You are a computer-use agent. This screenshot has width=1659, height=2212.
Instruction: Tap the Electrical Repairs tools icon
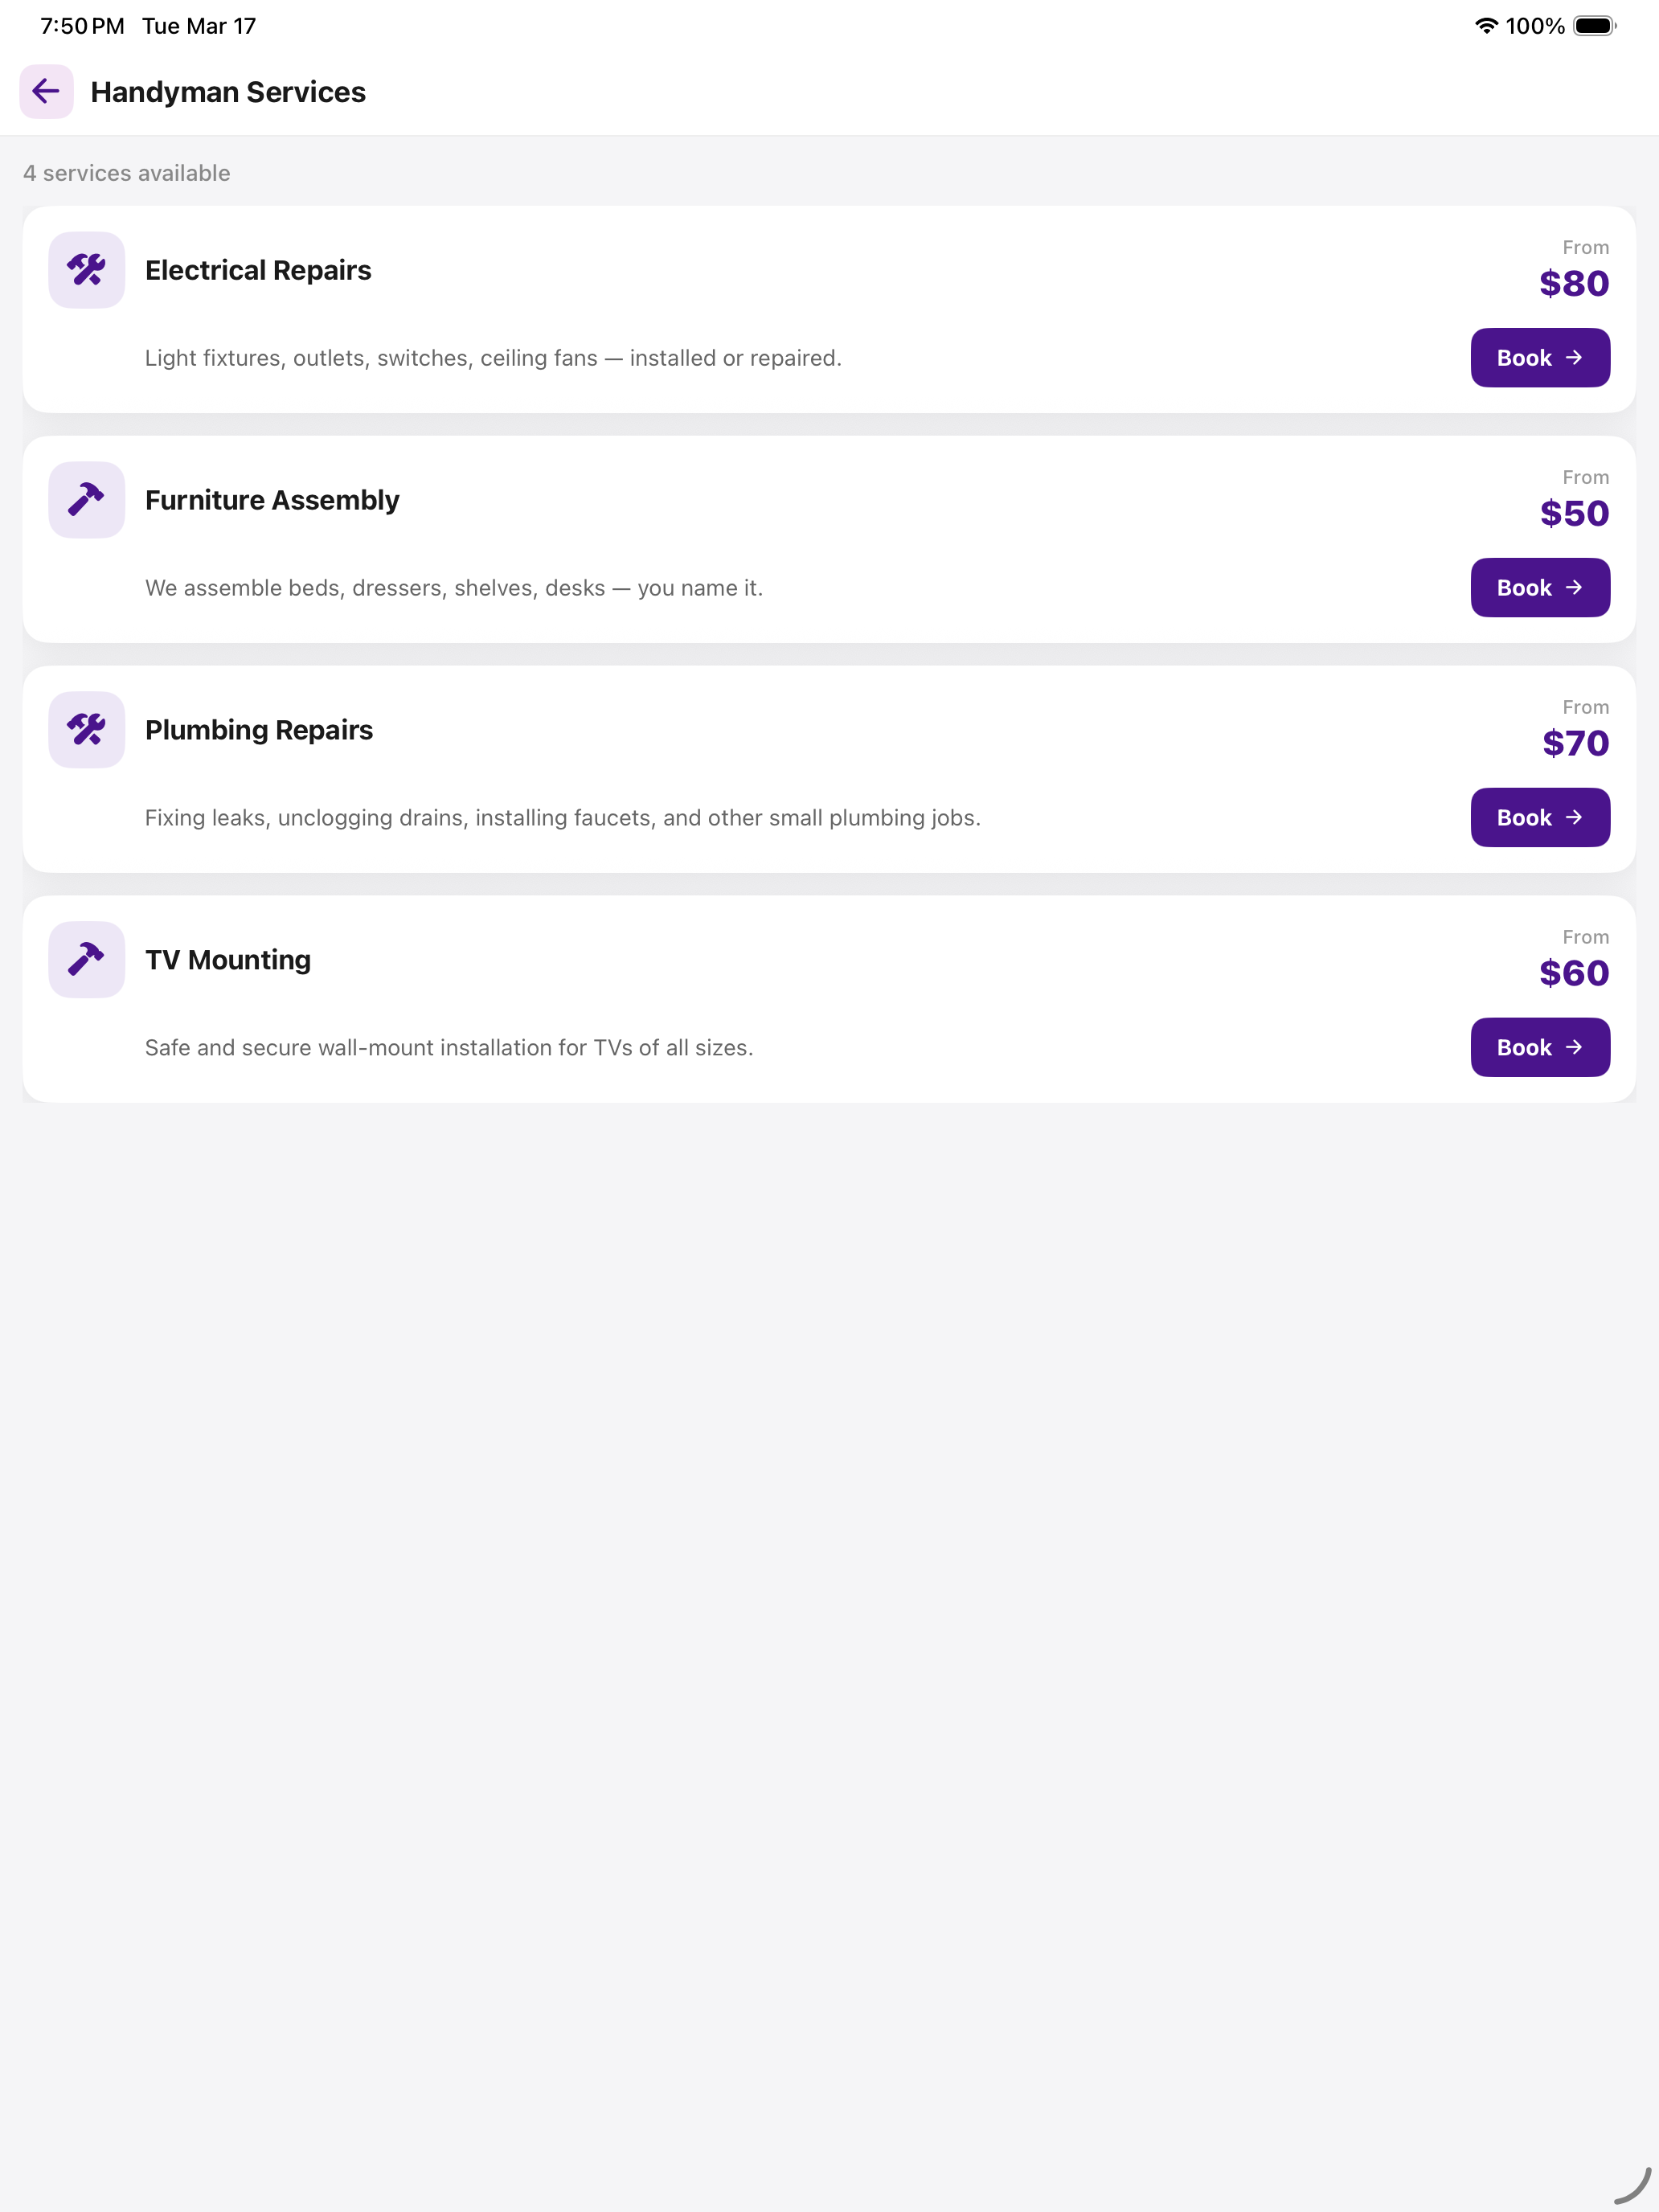tap(87, 270)
